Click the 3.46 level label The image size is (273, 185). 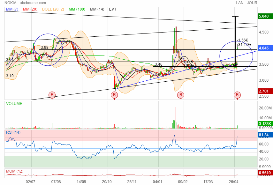point(159,64)
